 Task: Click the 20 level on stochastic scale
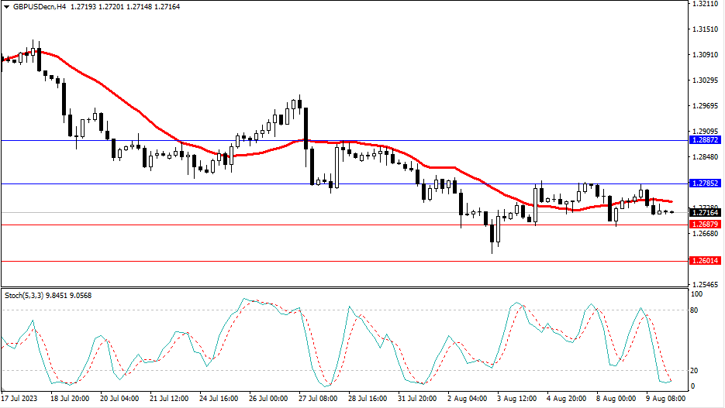(x=696, y=370)
